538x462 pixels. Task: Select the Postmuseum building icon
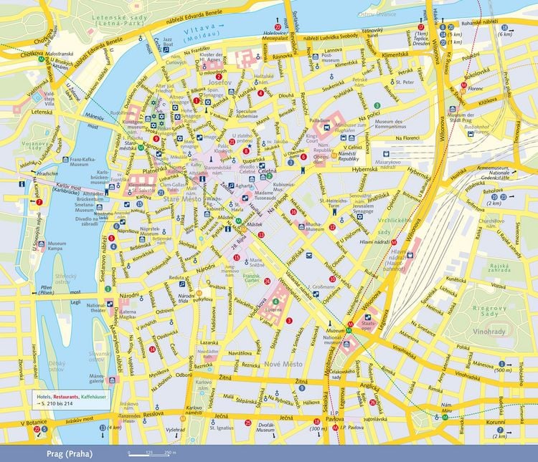[x=316, y=57]
